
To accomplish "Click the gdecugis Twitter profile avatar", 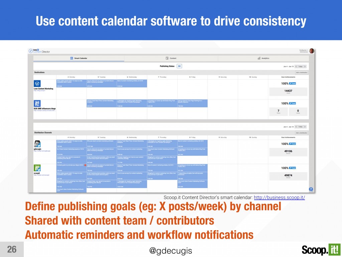I will tap(37, 144).
